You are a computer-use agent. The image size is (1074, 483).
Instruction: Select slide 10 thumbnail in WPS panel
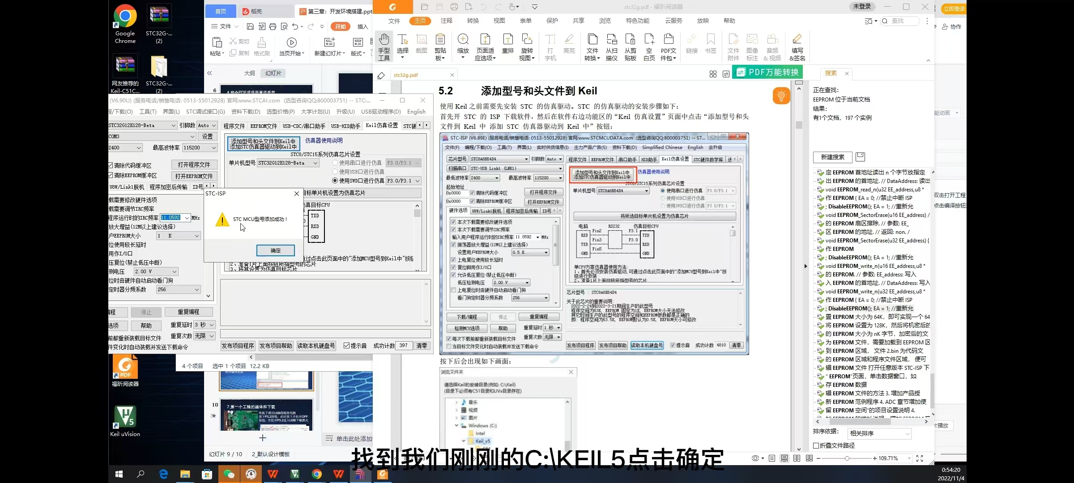coord(266,415)
